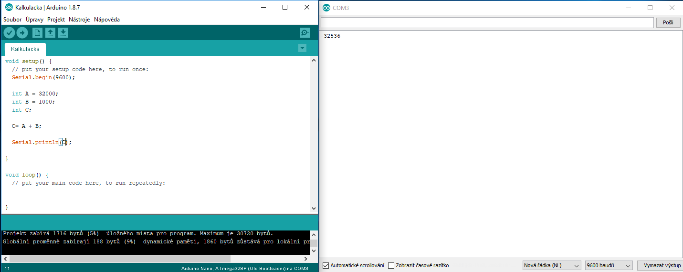Create a new sketch with New icon

pos(37,32)
